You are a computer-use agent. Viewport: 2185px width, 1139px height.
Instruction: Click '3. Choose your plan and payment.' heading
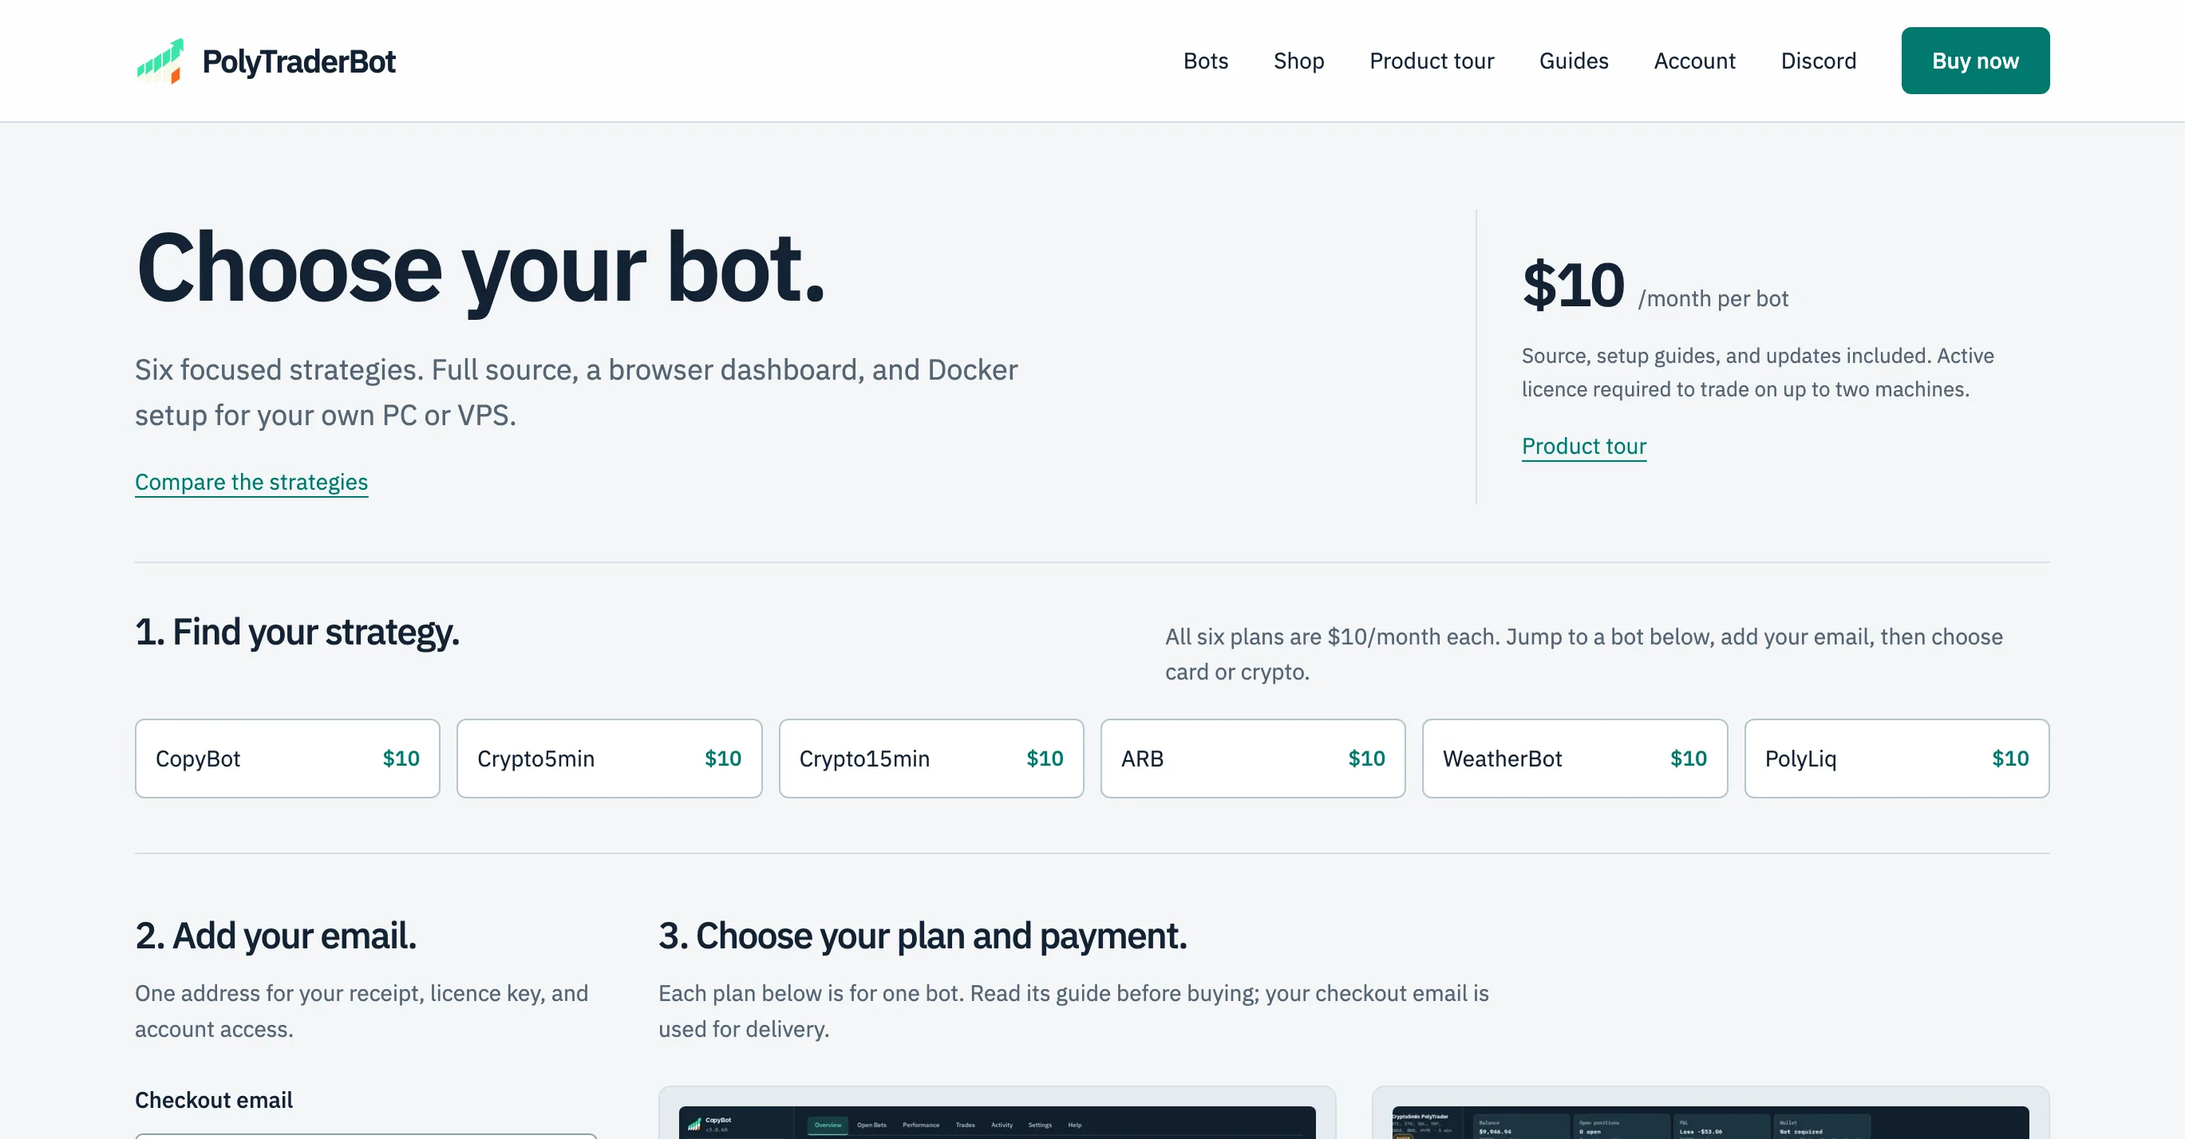tap(923, 936)
